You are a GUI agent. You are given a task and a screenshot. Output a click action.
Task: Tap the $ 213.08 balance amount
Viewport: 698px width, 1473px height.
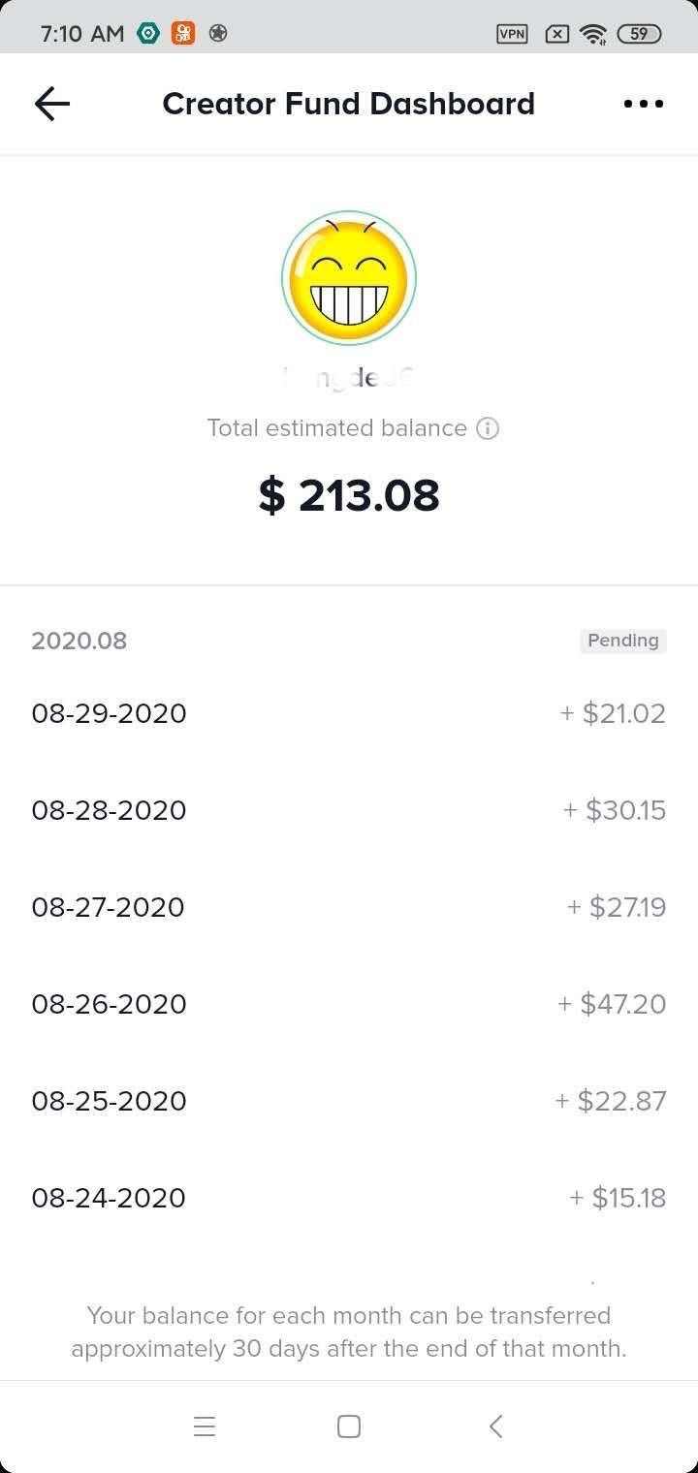(349, 495)
